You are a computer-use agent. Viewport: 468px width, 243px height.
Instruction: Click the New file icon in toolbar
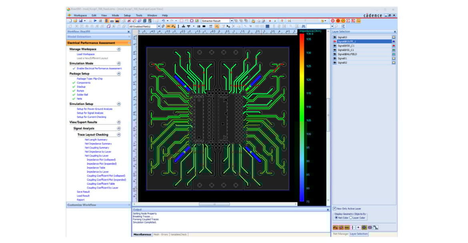(70, 21)
